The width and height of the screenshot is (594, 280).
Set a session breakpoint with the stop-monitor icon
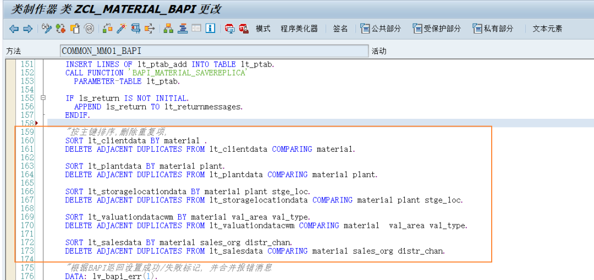pos(229,29)
